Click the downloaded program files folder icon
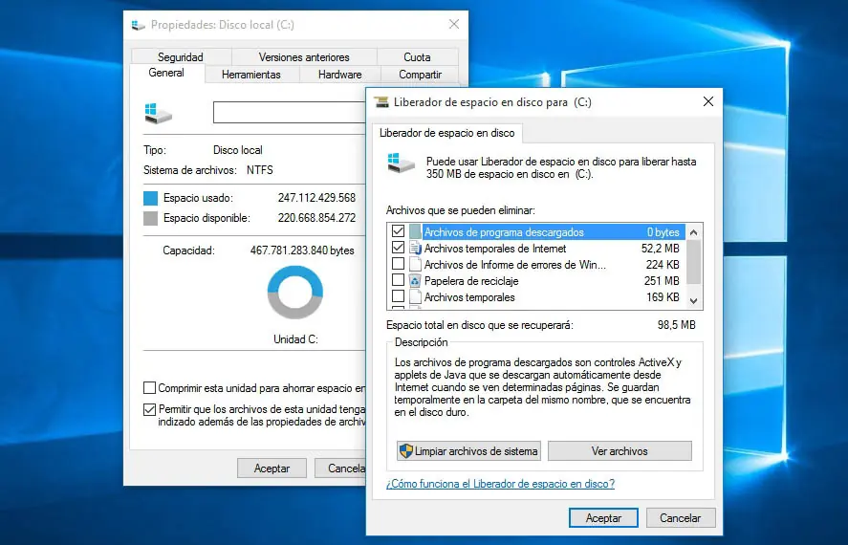Screen dimensions: 848x545 coord(415,232)
